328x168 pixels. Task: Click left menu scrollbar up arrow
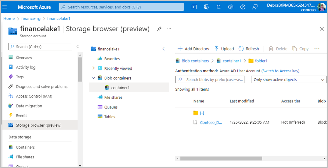(x=80, y=55)
